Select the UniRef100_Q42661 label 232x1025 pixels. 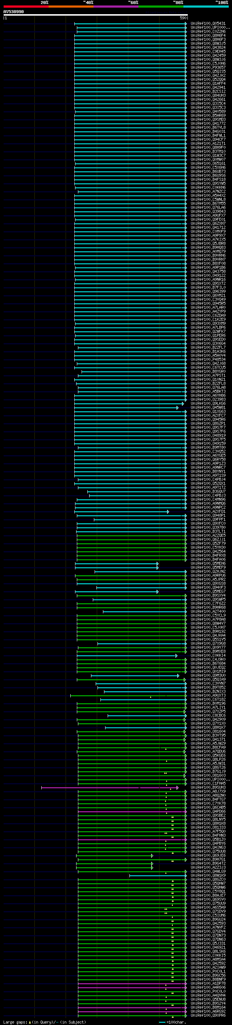pyautogui.click(x=208, y=100)
